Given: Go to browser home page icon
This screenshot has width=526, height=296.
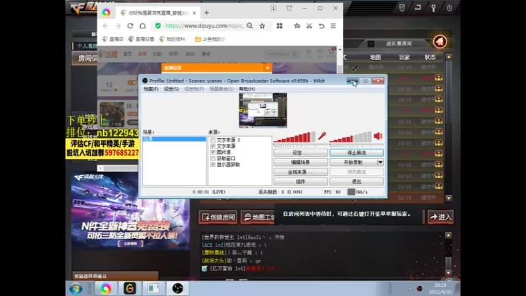Looking at the screenshot, I should [143, 26].
